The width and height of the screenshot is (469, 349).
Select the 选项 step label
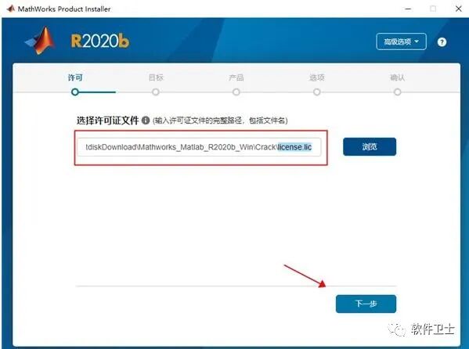point(317,77)
